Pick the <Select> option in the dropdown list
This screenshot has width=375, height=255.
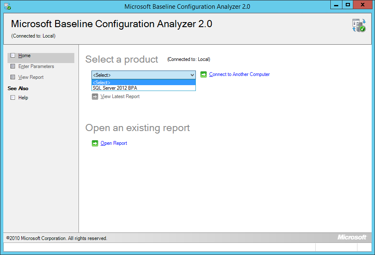click(144, 83)
